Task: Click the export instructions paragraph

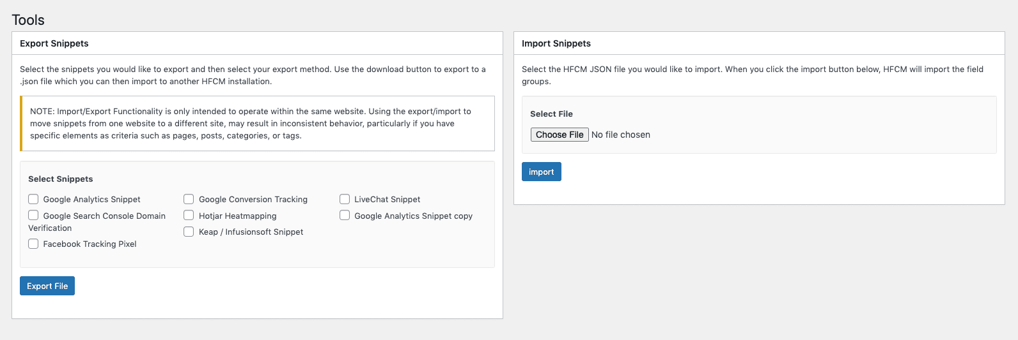Action: click(x=253, y=75)
